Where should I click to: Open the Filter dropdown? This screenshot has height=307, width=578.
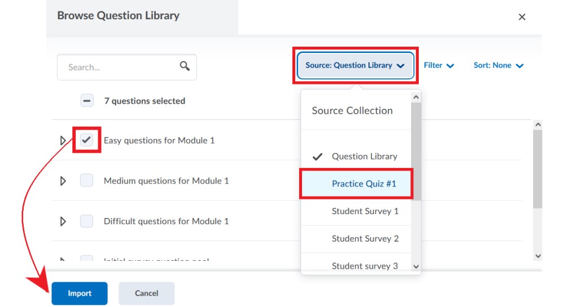point(439,65)
